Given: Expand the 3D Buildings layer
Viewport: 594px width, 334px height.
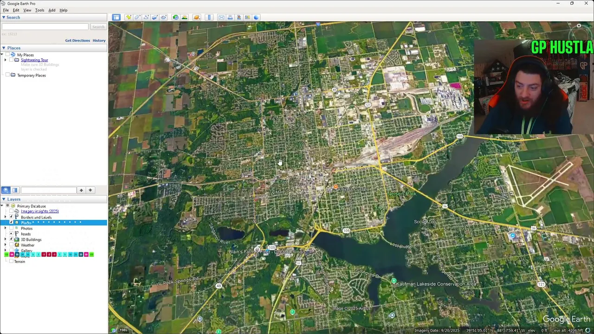Looking at the screenshot, I should (x=6, y=239).
